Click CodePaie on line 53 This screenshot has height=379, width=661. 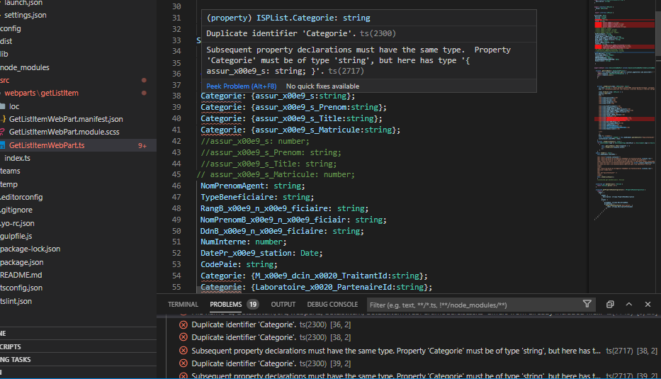(218, 264)
